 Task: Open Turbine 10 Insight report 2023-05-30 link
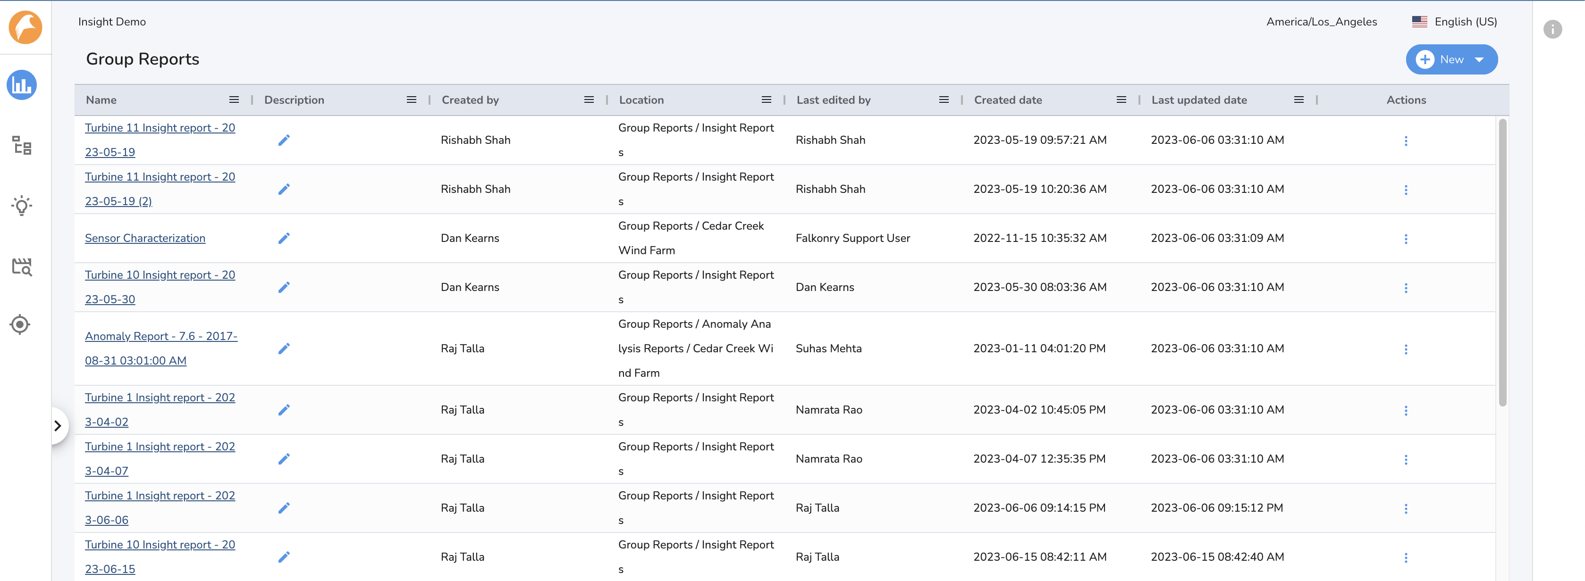160,287
